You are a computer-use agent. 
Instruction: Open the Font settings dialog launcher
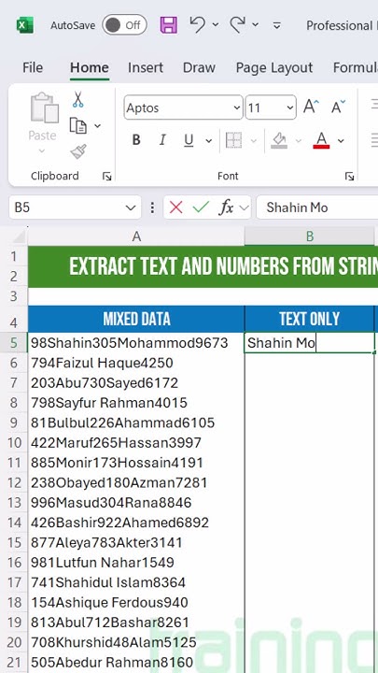pos(349,177)
